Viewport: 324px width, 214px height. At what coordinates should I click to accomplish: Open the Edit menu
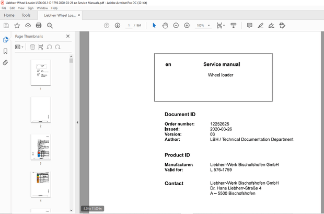pos(12,8)
